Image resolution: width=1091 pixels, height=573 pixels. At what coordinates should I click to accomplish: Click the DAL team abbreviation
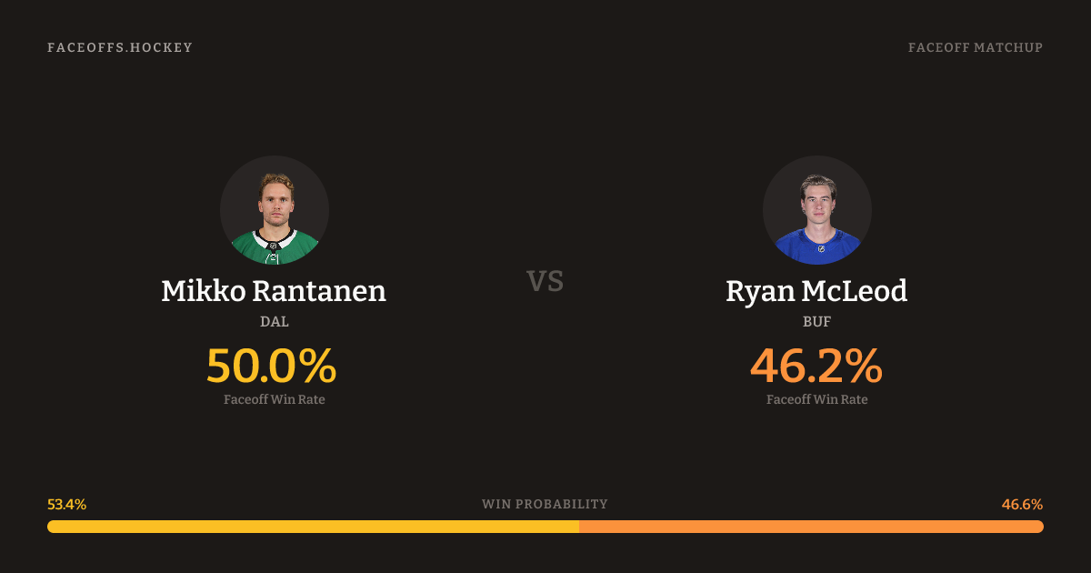[x=274, y=321]
